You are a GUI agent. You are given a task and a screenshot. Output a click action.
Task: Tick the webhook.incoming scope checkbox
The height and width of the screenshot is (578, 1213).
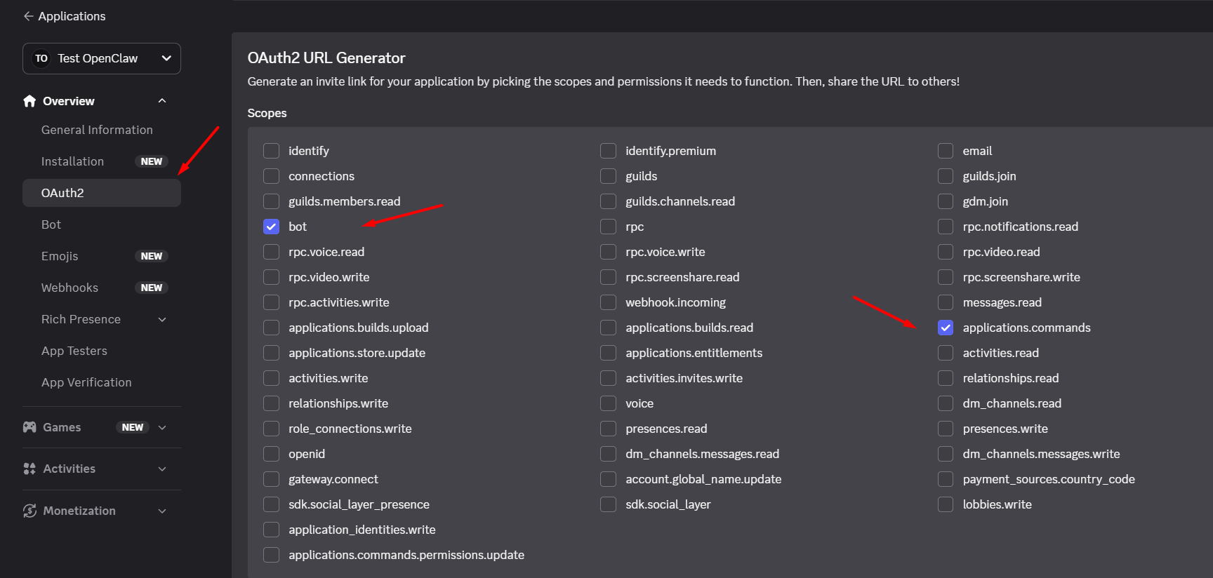608,302
